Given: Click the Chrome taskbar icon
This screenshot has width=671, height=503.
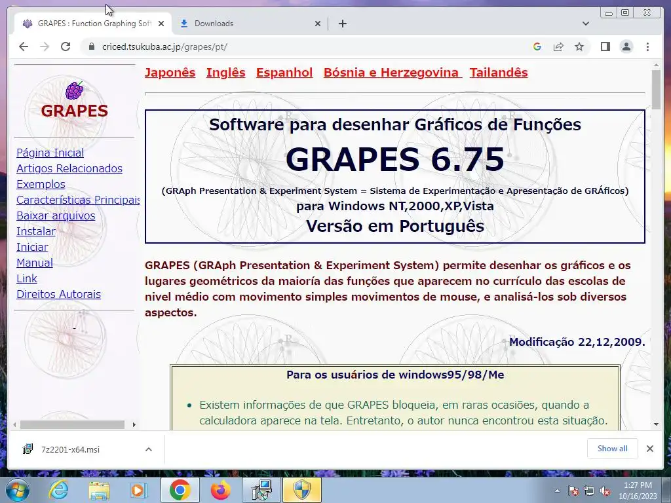Looking at the screenshot, I should [x=180, y=490].
